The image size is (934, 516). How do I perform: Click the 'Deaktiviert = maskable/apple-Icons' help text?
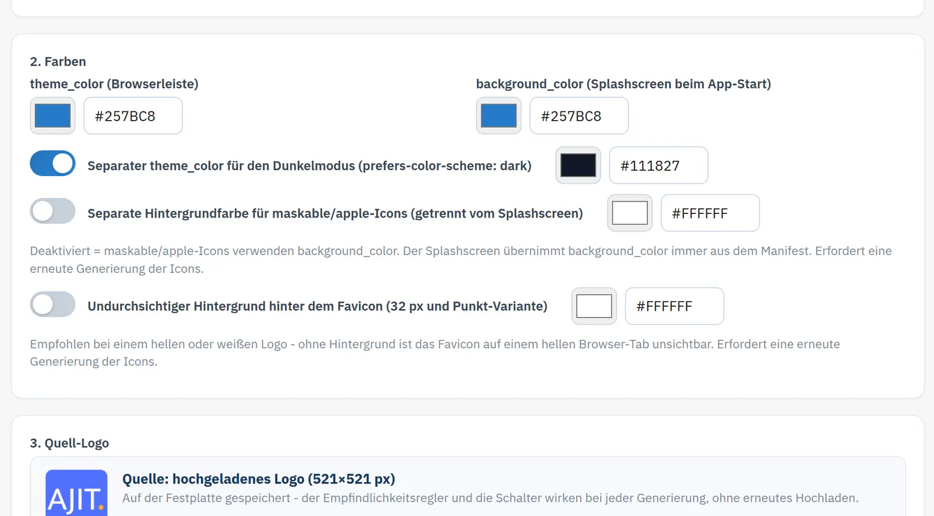(x=461, y=260)
